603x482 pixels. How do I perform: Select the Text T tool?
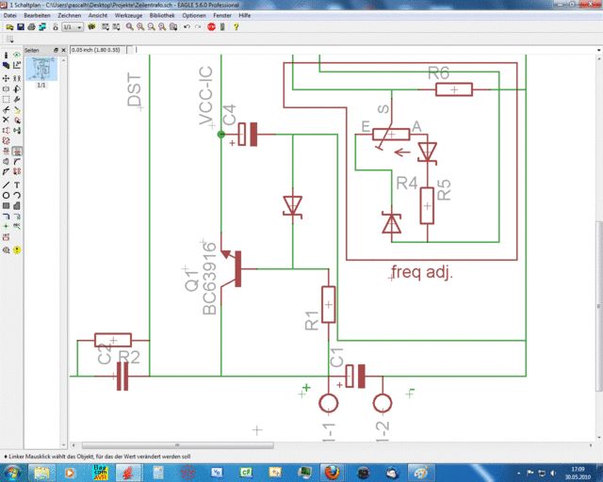coord(17,185)
